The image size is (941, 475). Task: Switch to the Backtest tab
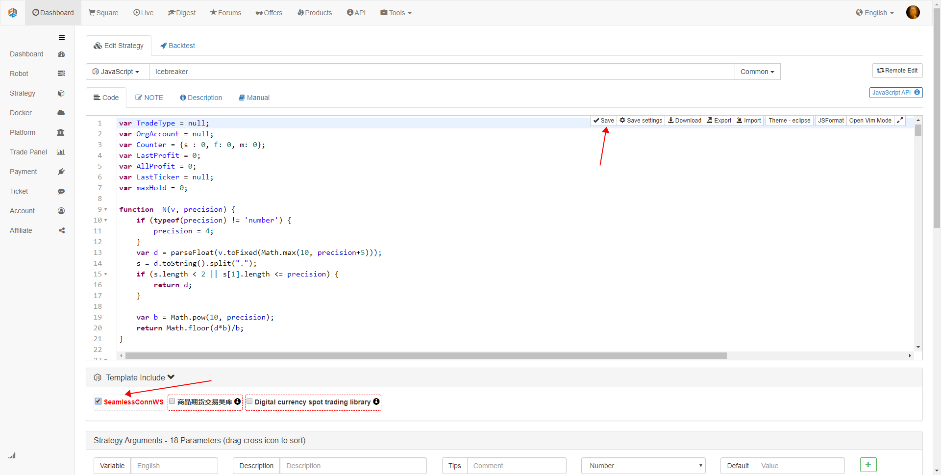pos(177,46)
